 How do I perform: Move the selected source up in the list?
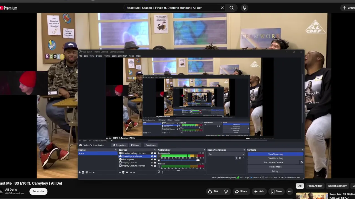(x=131, y=172)
